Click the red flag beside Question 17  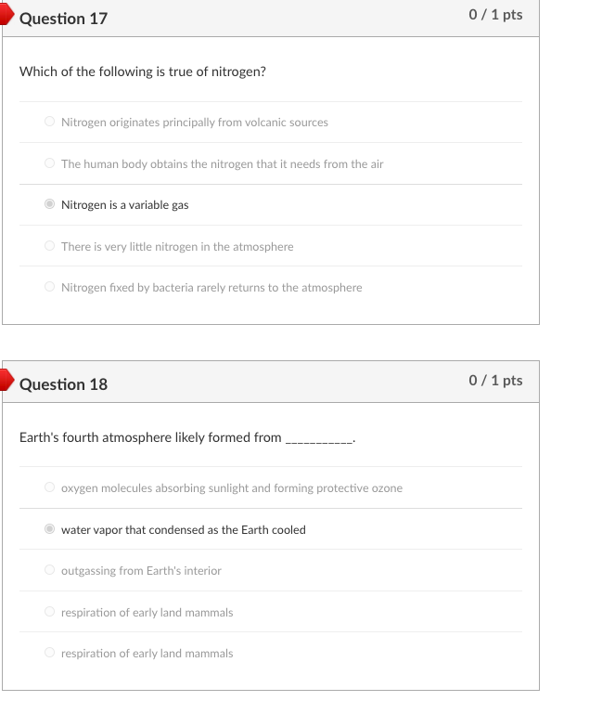pos(5,16)
